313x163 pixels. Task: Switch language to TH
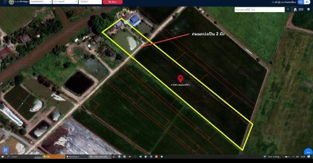300,2
